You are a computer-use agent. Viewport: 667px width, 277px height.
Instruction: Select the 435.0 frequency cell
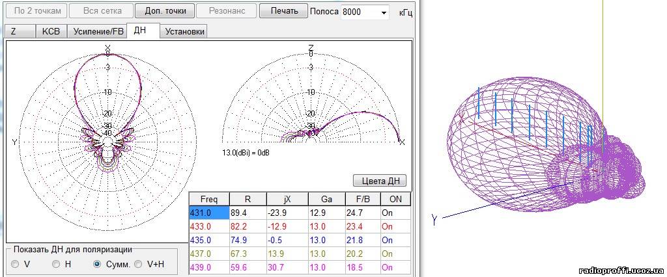(209, 240)
